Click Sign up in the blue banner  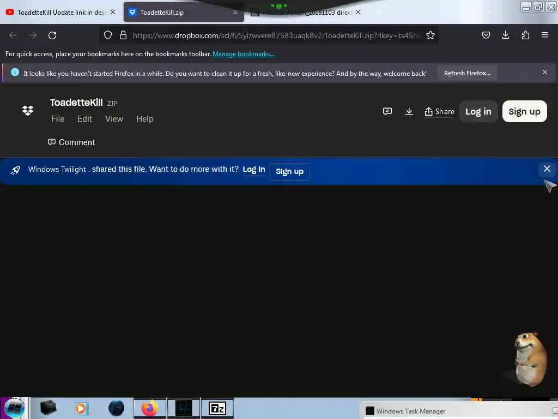click(x=290, y=171)
